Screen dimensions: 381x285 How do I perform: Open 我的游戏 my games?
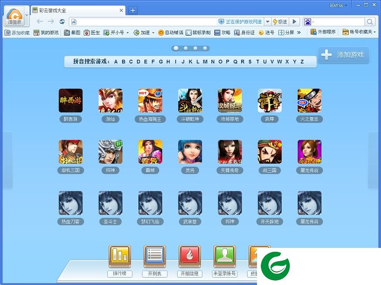click(46, 33)
